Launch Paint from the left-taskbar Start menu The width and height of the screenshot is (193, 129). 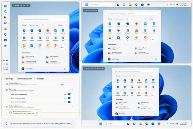[63, 39]
